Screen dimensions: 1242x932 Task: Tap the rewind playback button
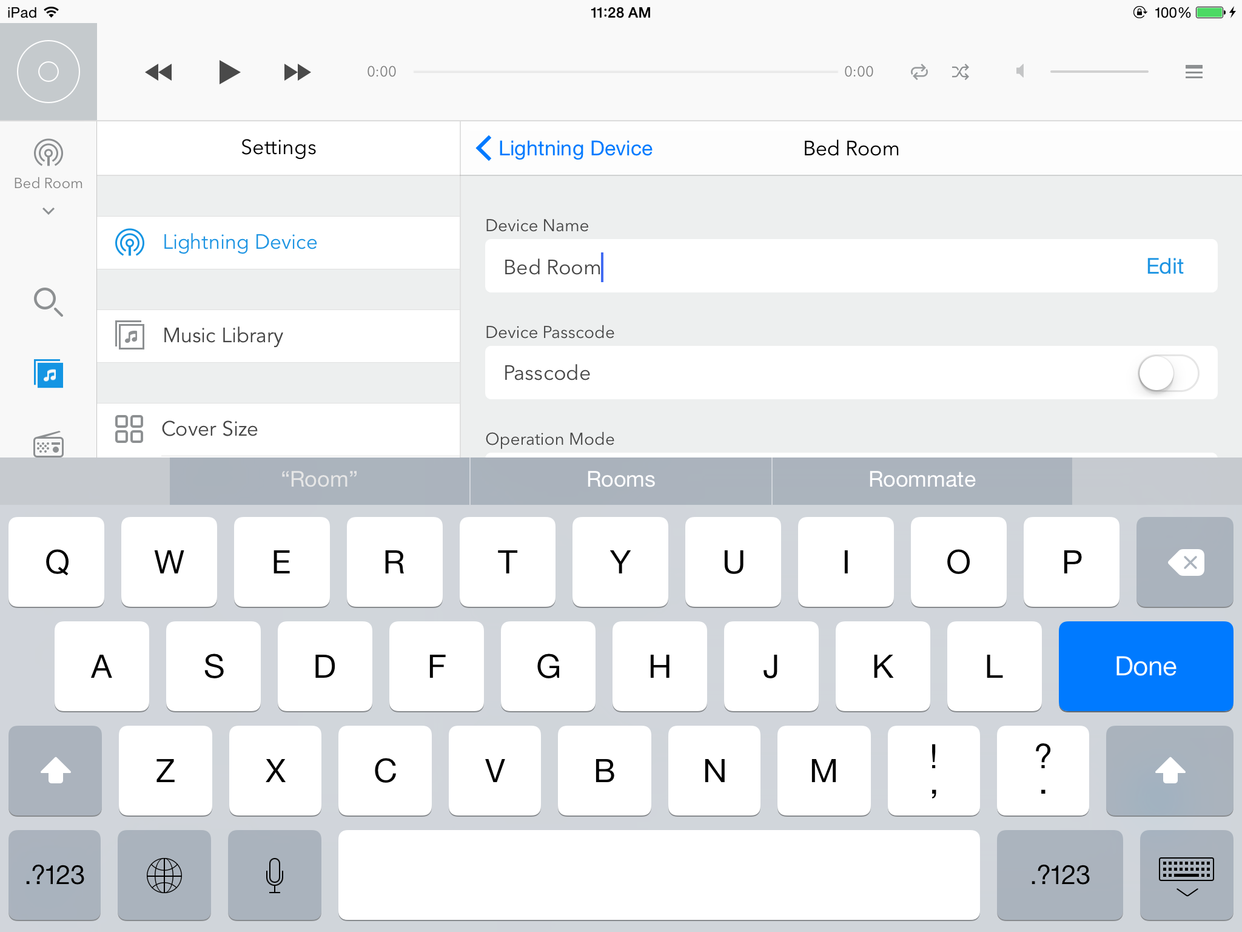point(159,72)
